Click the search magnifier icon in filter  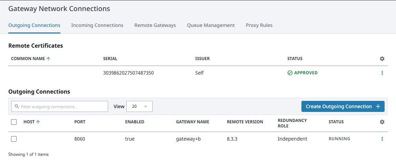[x=17, y=106]
